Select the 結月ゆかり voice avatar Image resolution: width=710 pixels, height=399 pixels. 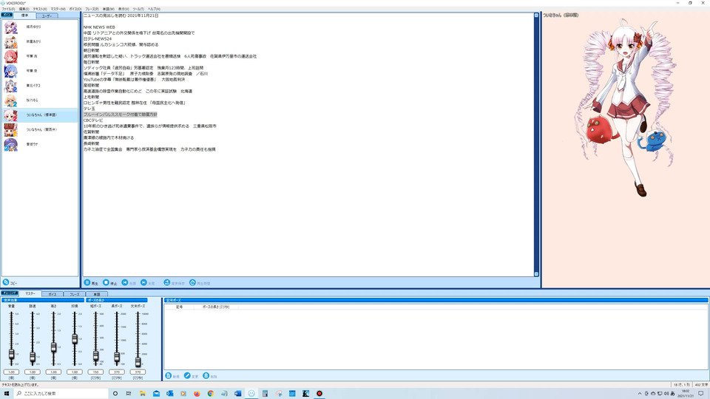point(11,27)
